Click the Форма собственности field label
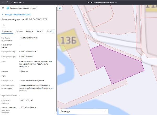 [x=9, y=96]
